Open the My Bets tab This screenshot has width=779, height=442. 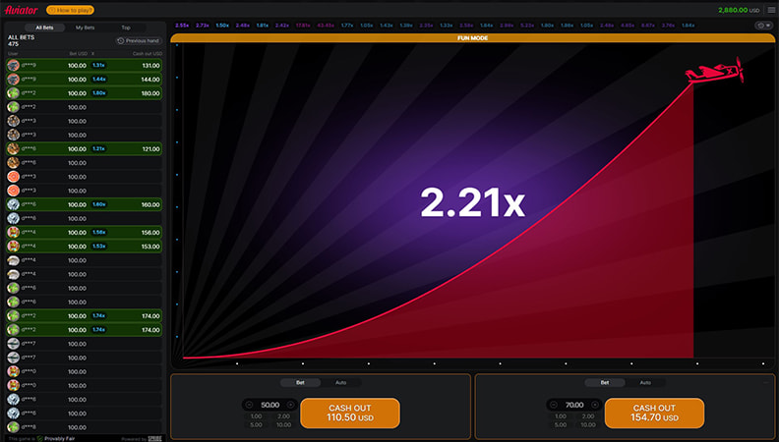pos(86,28)
